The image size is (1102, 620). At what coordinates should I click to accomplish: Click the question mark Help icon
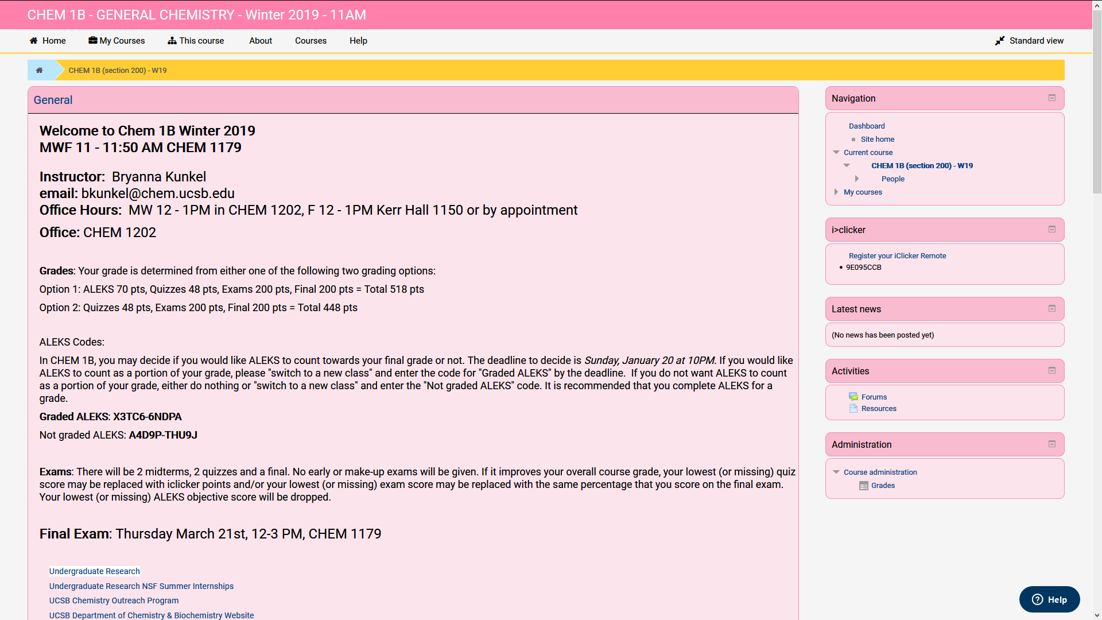[1037, 599]
